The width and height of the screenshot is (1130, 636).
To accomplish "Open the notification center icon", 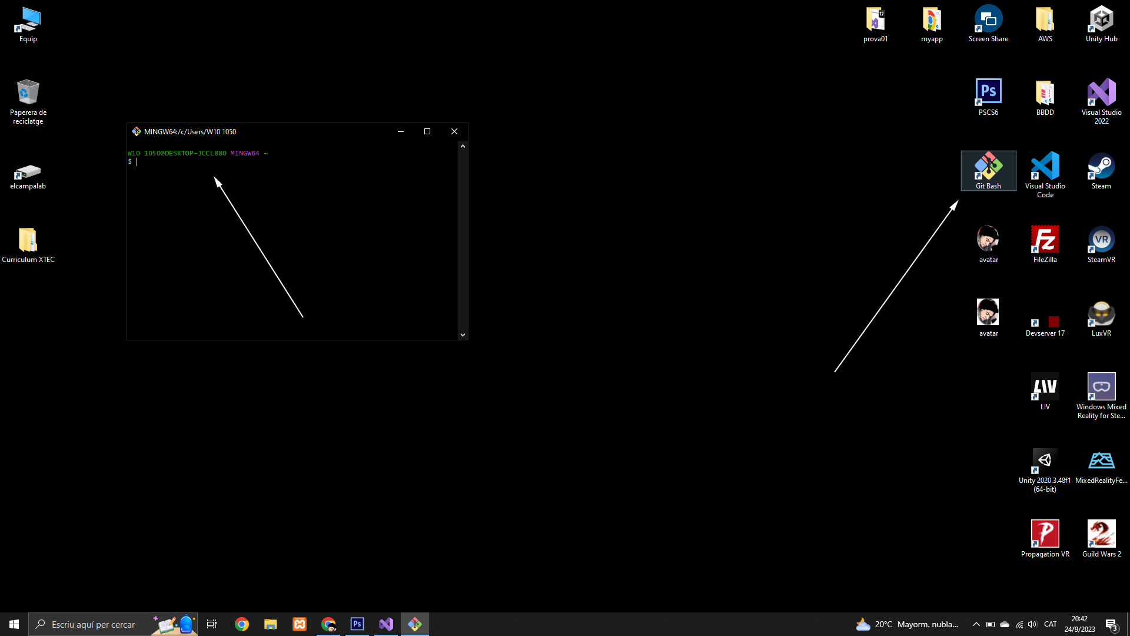I will pos(1111,624).
